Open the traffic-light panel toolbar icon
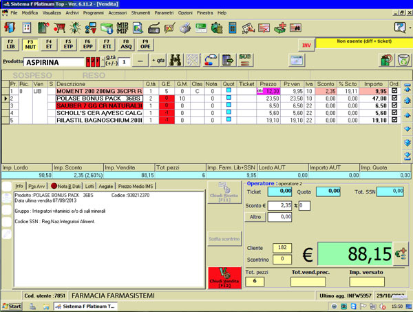The width and height of the screenshot is (413, 312). (x=27, y=28)
